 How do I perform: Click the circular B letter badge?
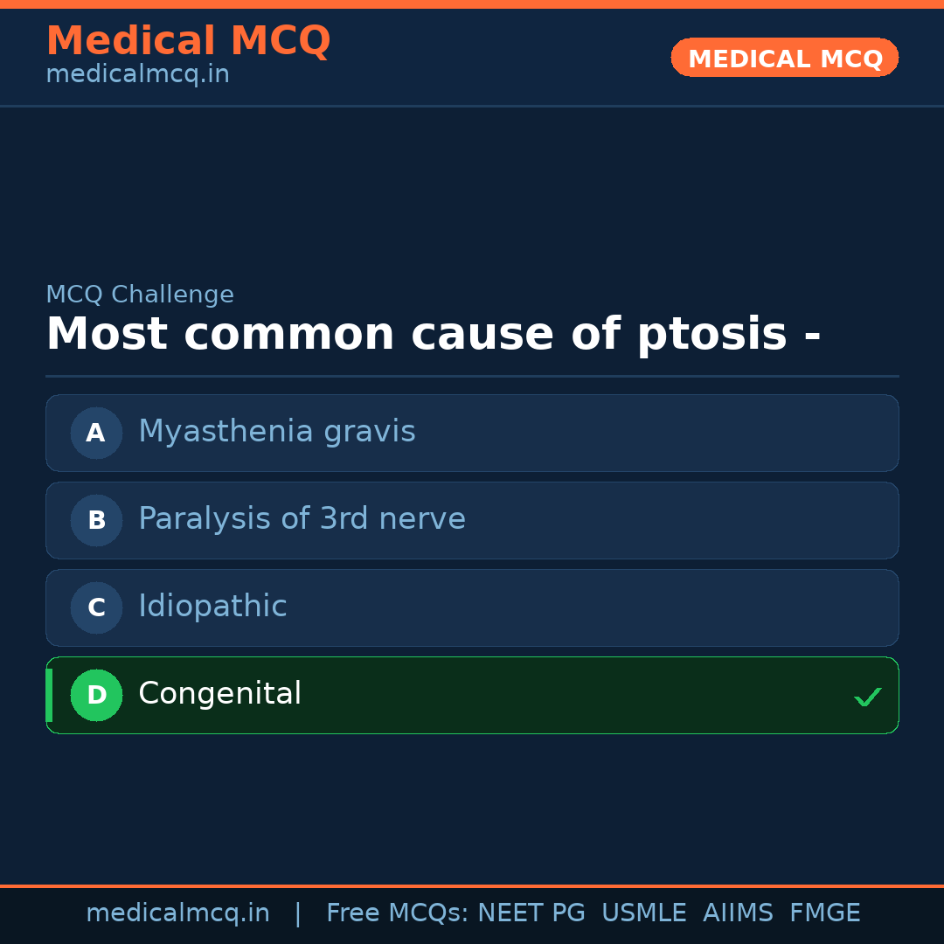96,520
